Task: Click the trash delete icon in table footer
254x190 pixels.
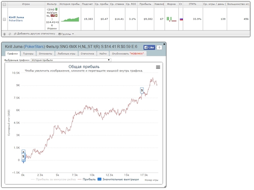Action: click(x=4, y=34)
